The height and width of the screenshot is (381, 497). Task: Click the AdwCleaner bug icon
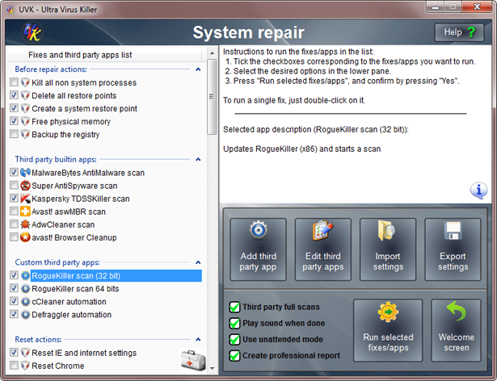25,224
